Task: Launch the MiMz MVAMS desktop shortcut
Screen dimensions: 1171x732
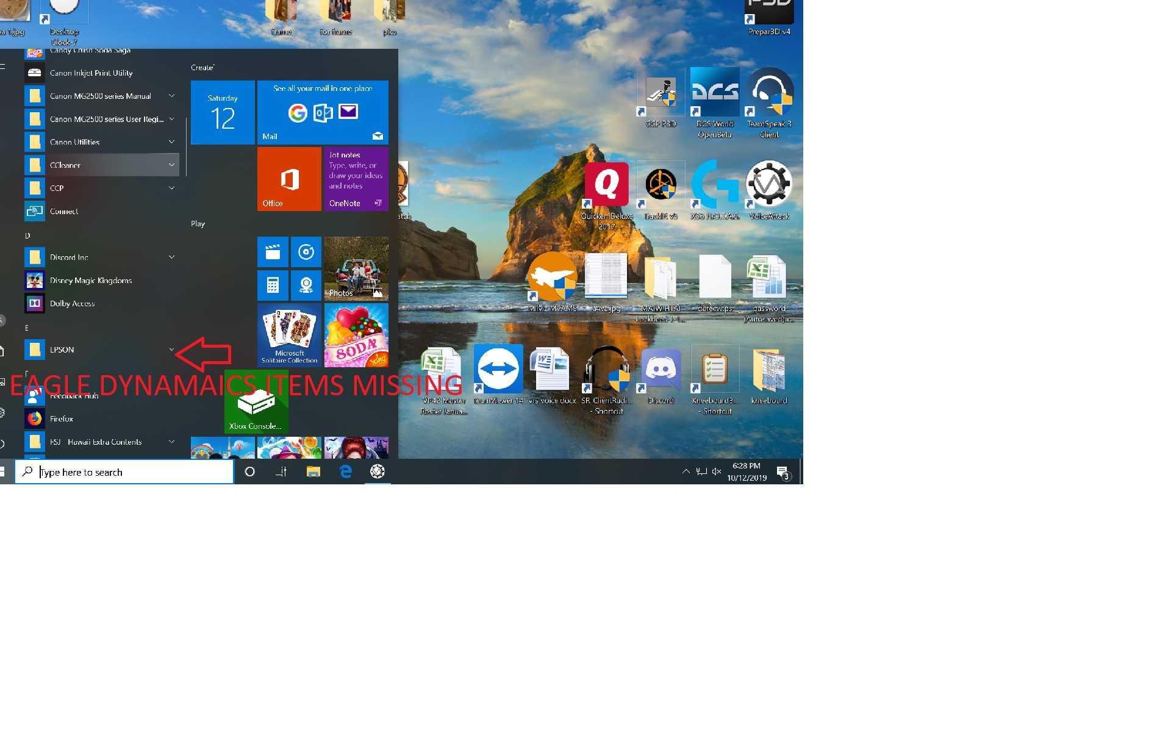Action: (552, 282)
